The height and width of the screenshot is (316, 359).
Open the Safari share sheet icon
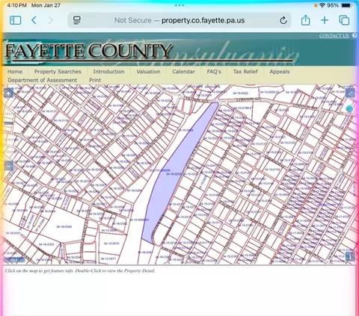pos(305,20)
